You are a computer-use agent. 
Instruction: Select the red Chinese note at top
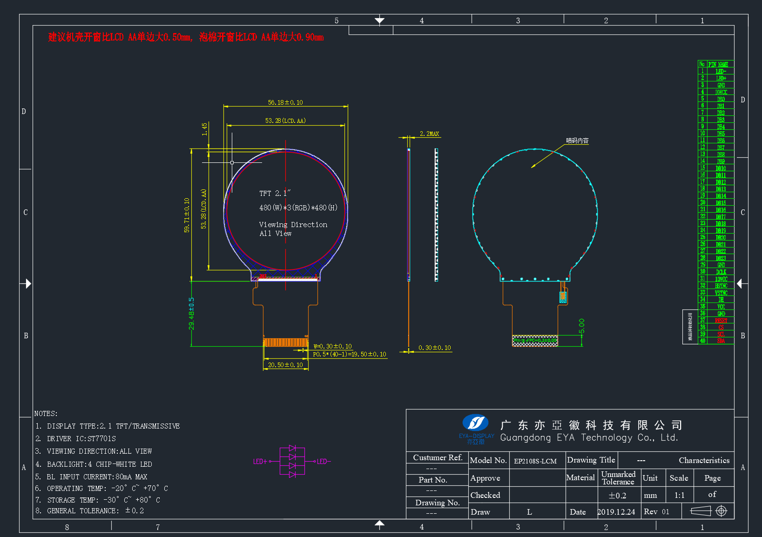tap(186, 37)
